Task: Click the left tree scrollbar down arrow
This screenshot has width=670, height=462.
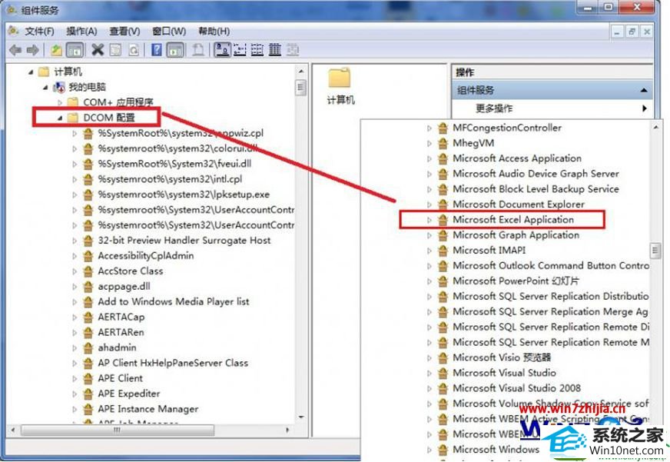Action: [x=301, y=417]
